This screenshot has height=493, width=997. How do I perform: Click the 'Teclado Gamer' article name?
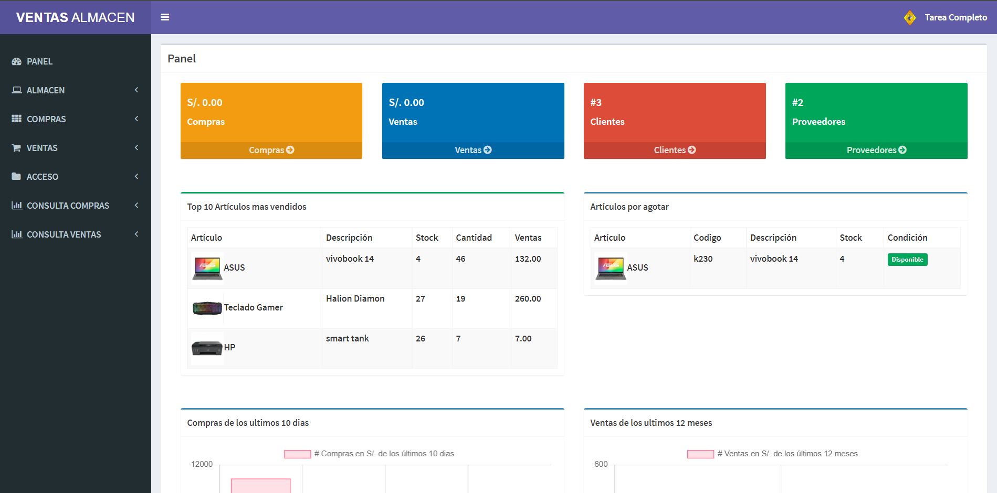pyautogui.click(x=254, y=307)
